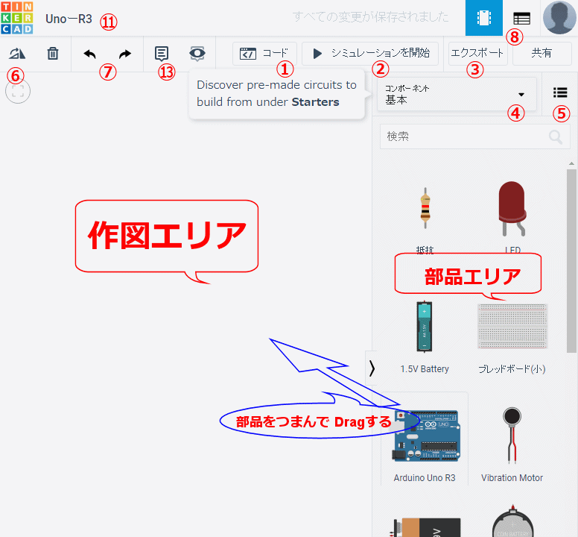Click the rotate component icon

coord(17,54)
